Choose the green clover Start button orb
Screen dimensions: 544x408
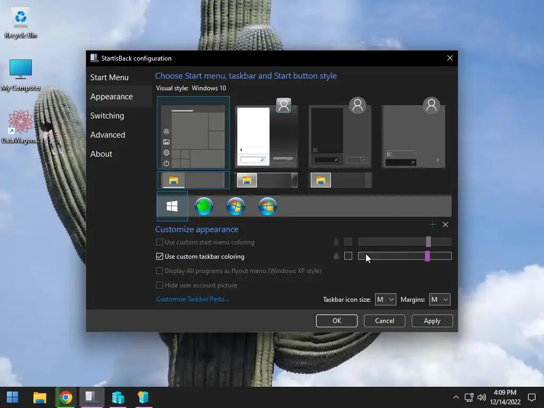pyautogui.click(x=204, y=206)
